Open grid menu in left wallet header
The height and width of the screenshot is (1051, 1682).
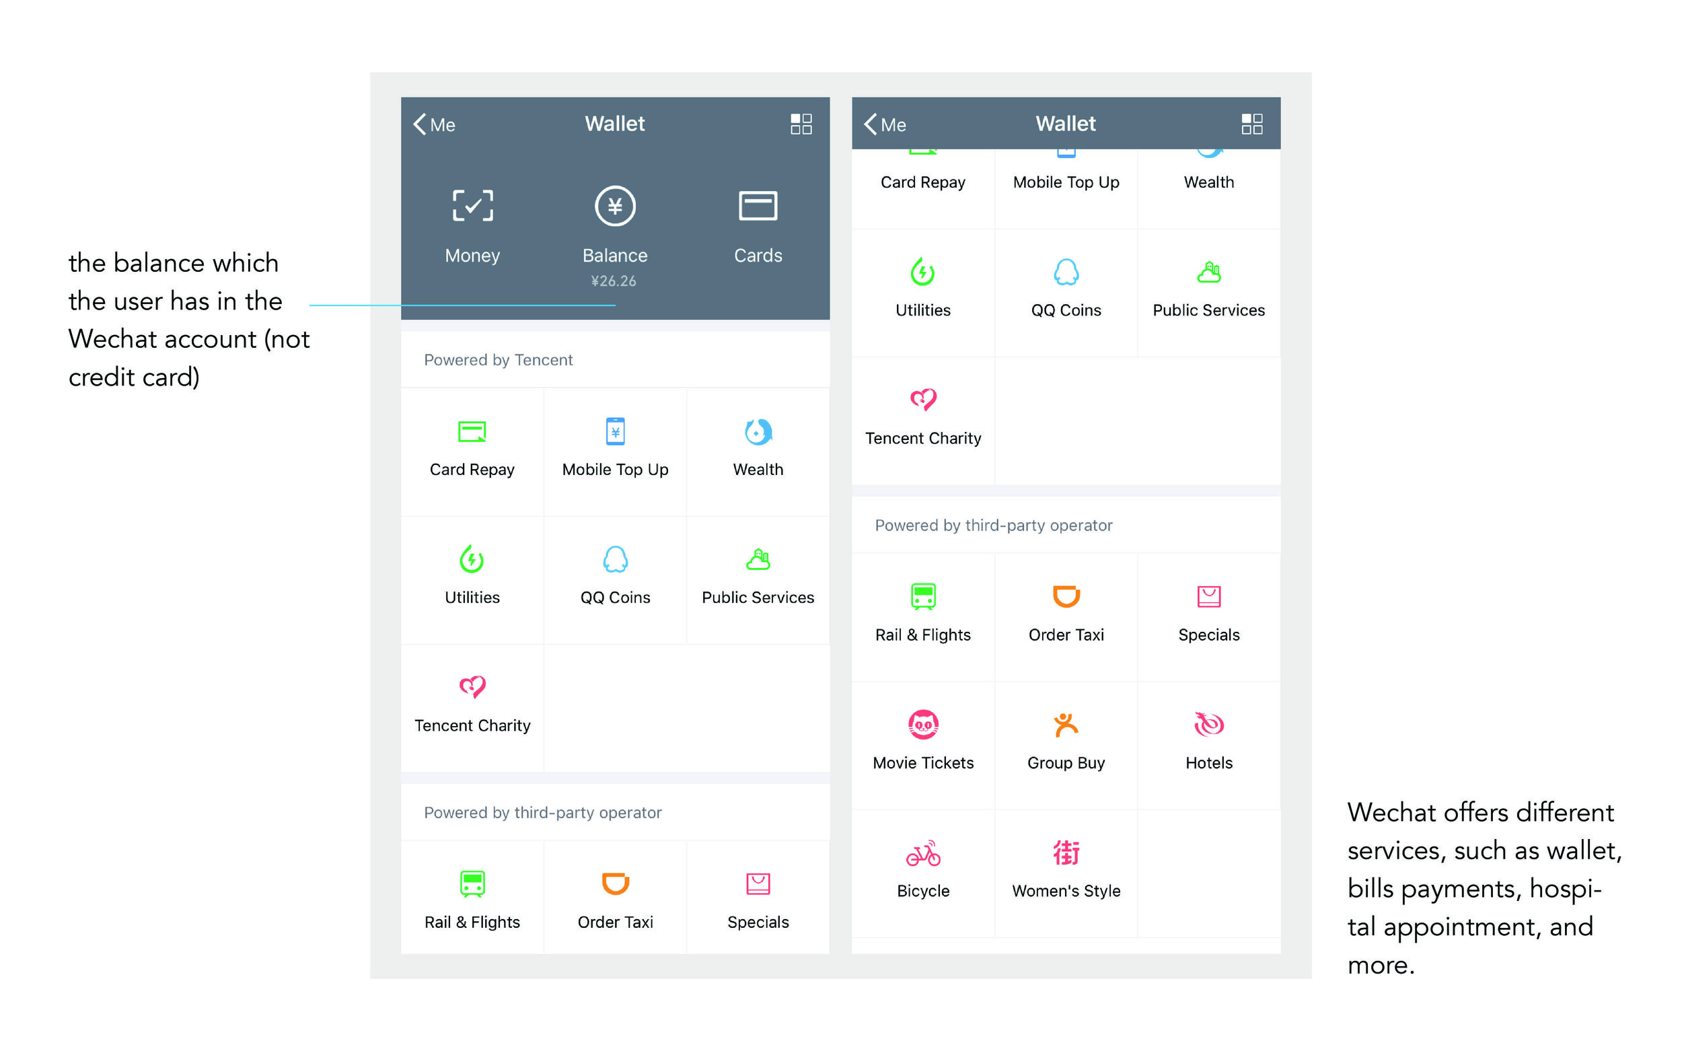point(801,124)
